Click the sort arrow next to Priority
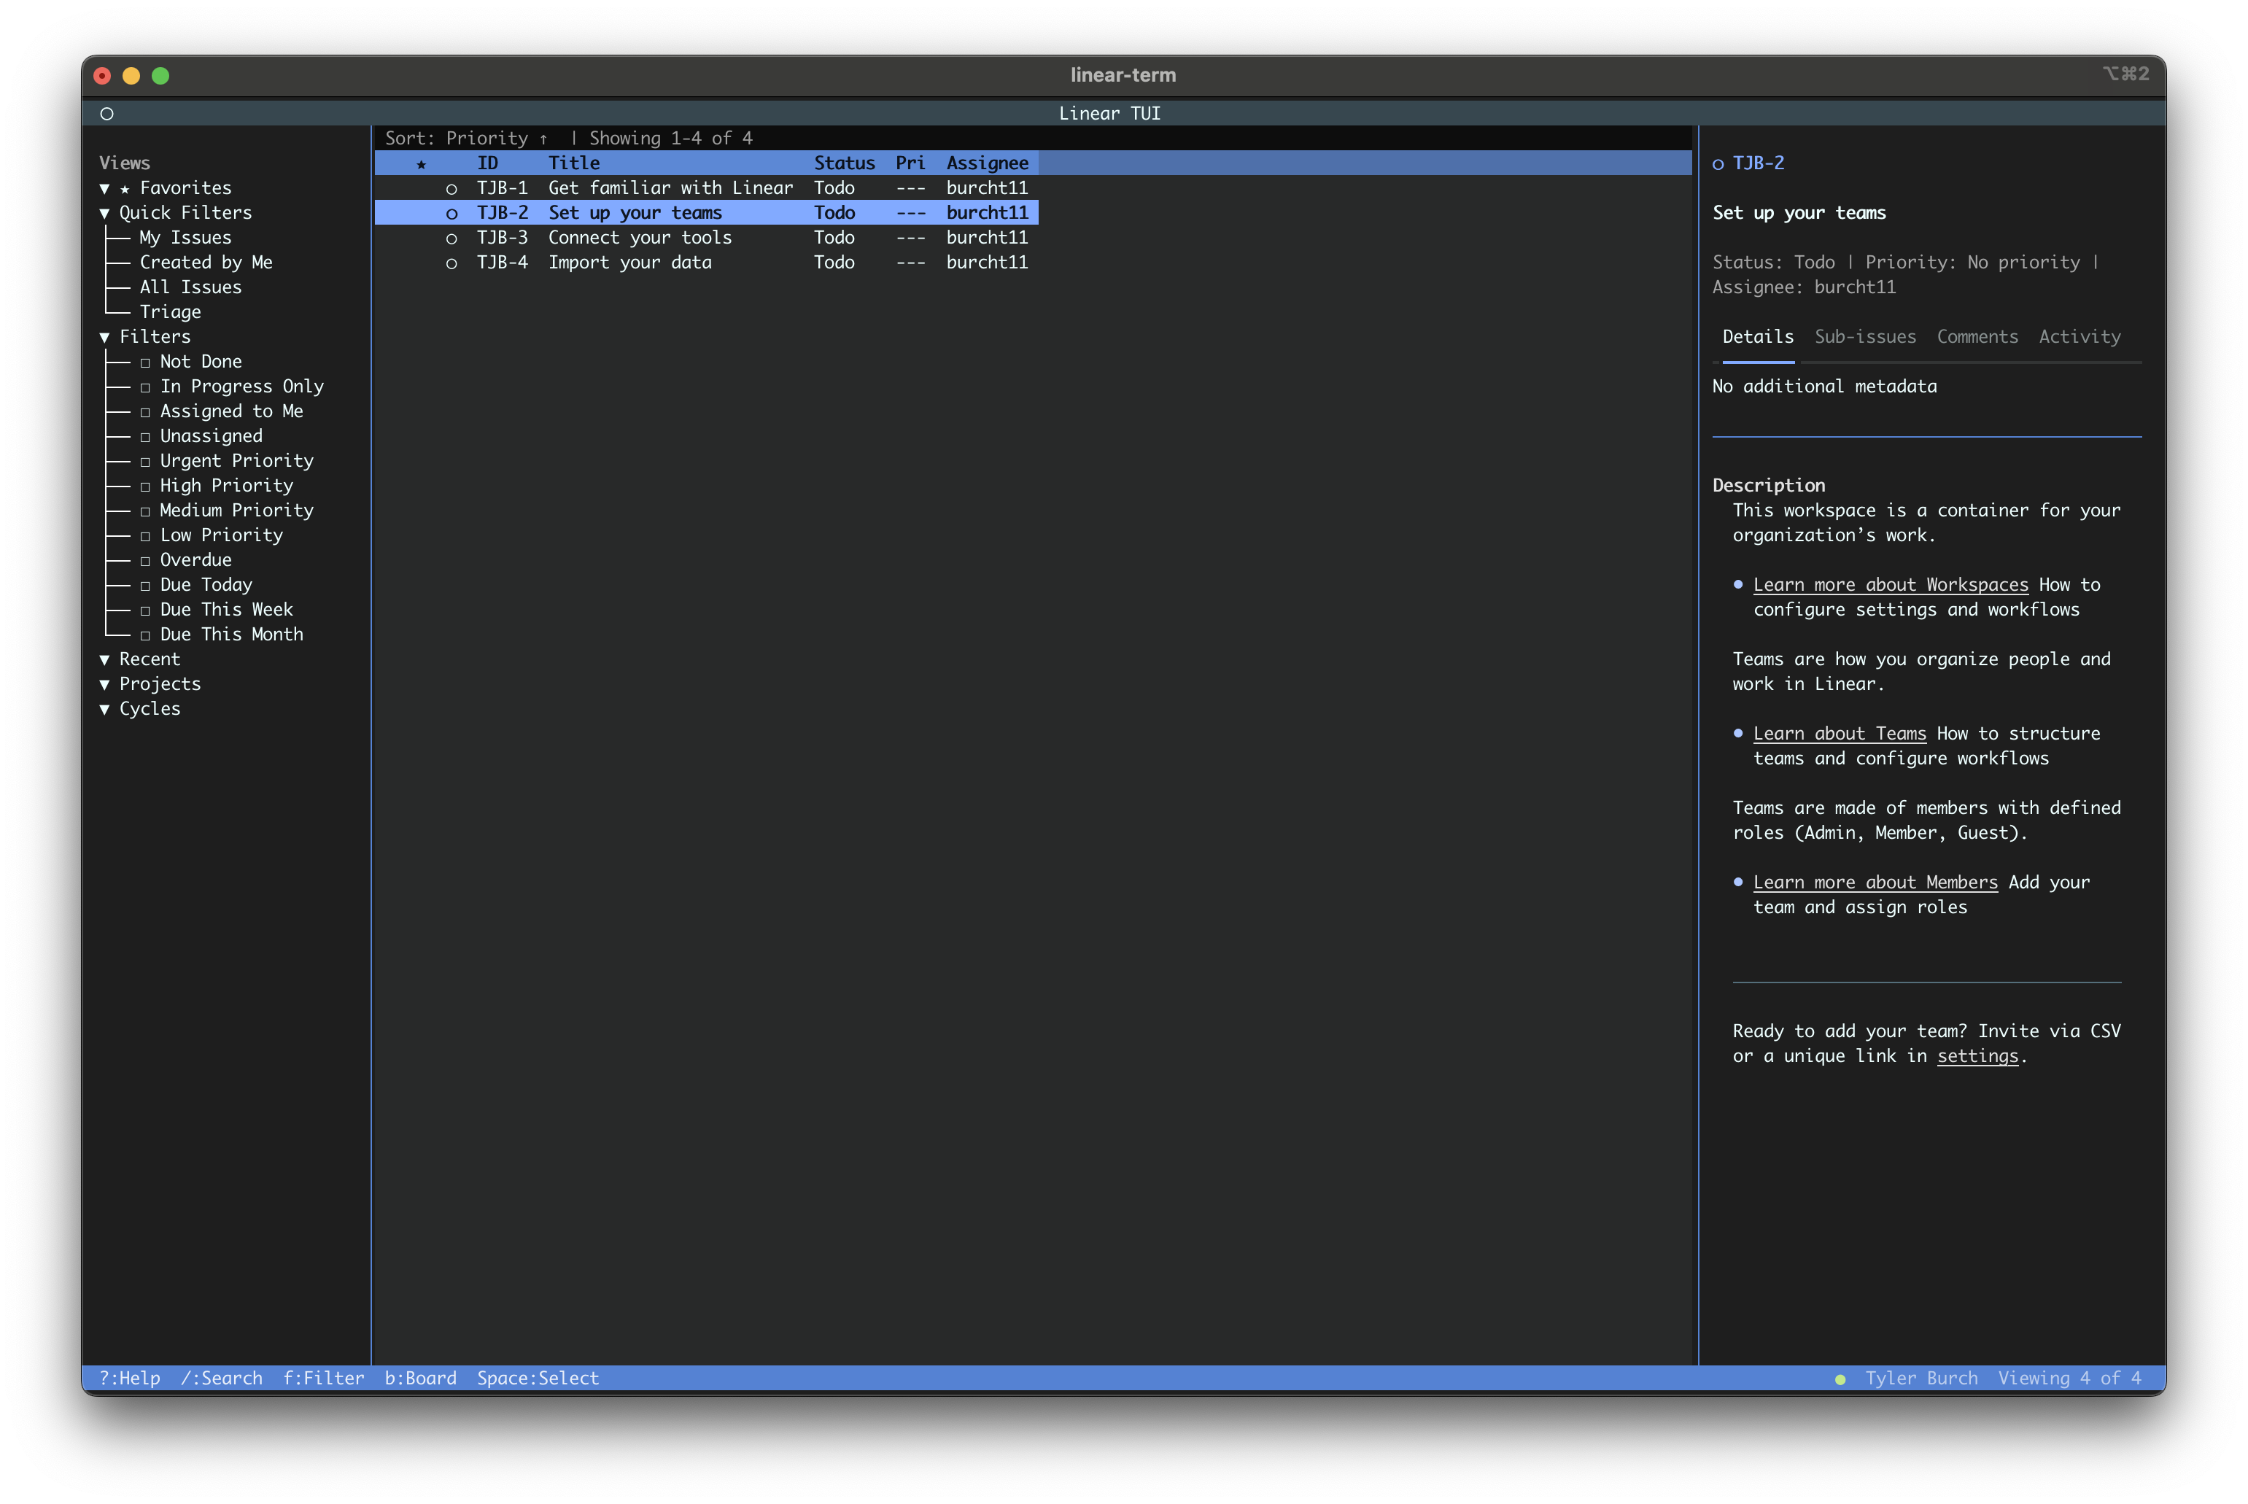The height and width of the screenshot is (1504, 2248). click(x=543, y=139)
